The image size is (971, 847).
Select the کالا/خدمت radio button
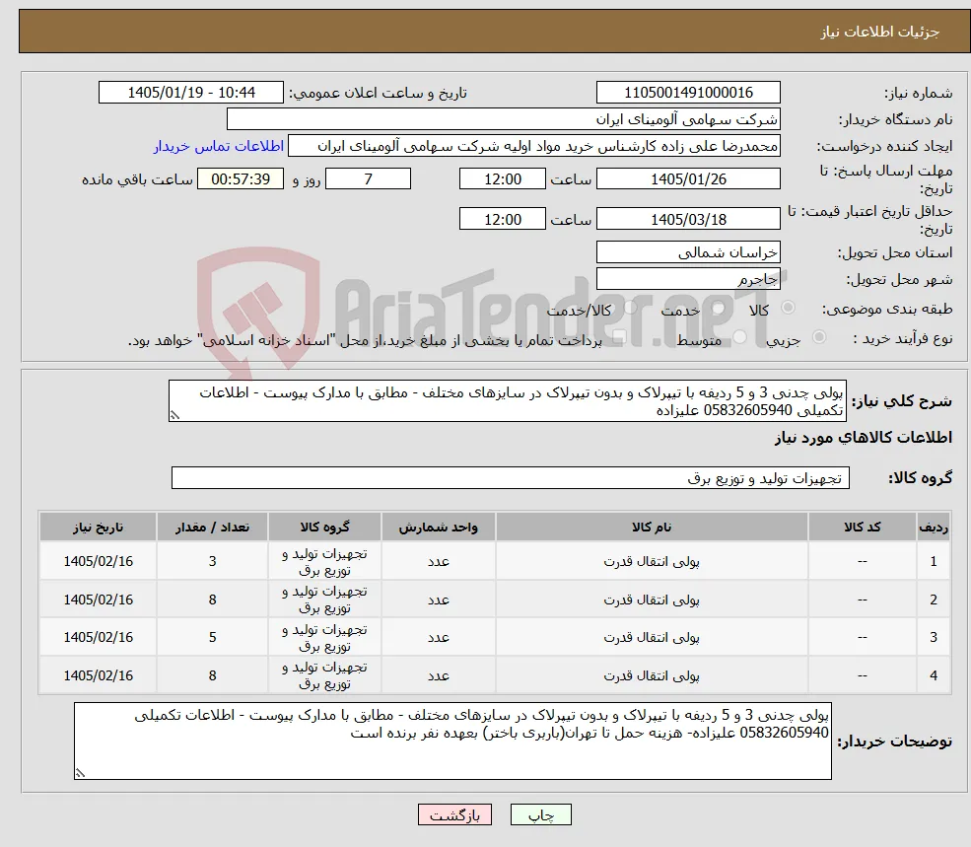[x=630, y=308]
